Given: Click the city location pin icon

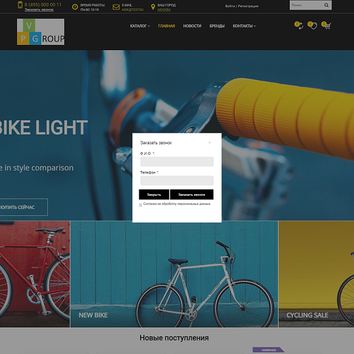Looking at the screenshot, I should (x=153, y=7).
